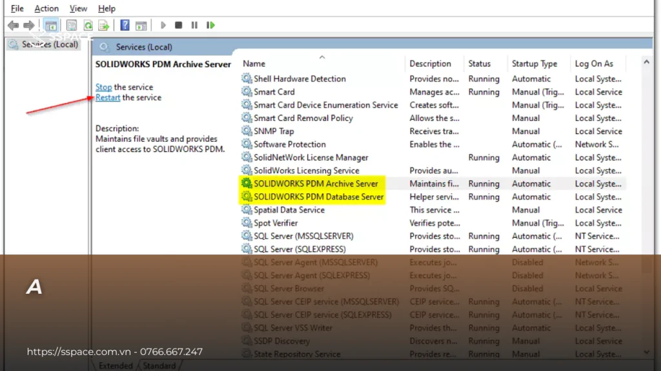The image size is (661, 371).
Task: Click gear icon next to Smart Card
Action: point(246,91)
